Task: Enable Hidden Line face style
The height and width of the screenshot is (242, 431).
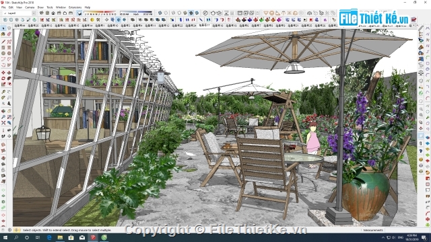Action: pos(179,13)
